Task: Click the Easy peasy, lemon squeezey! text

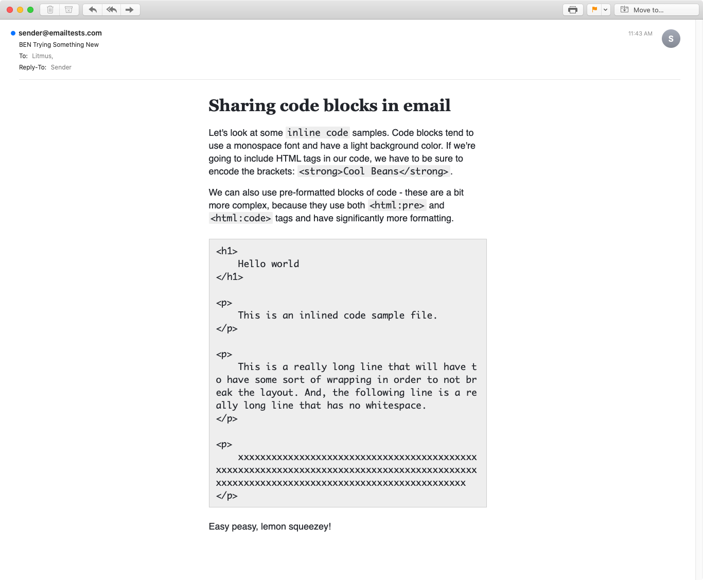Action: (x=270, y=526)
